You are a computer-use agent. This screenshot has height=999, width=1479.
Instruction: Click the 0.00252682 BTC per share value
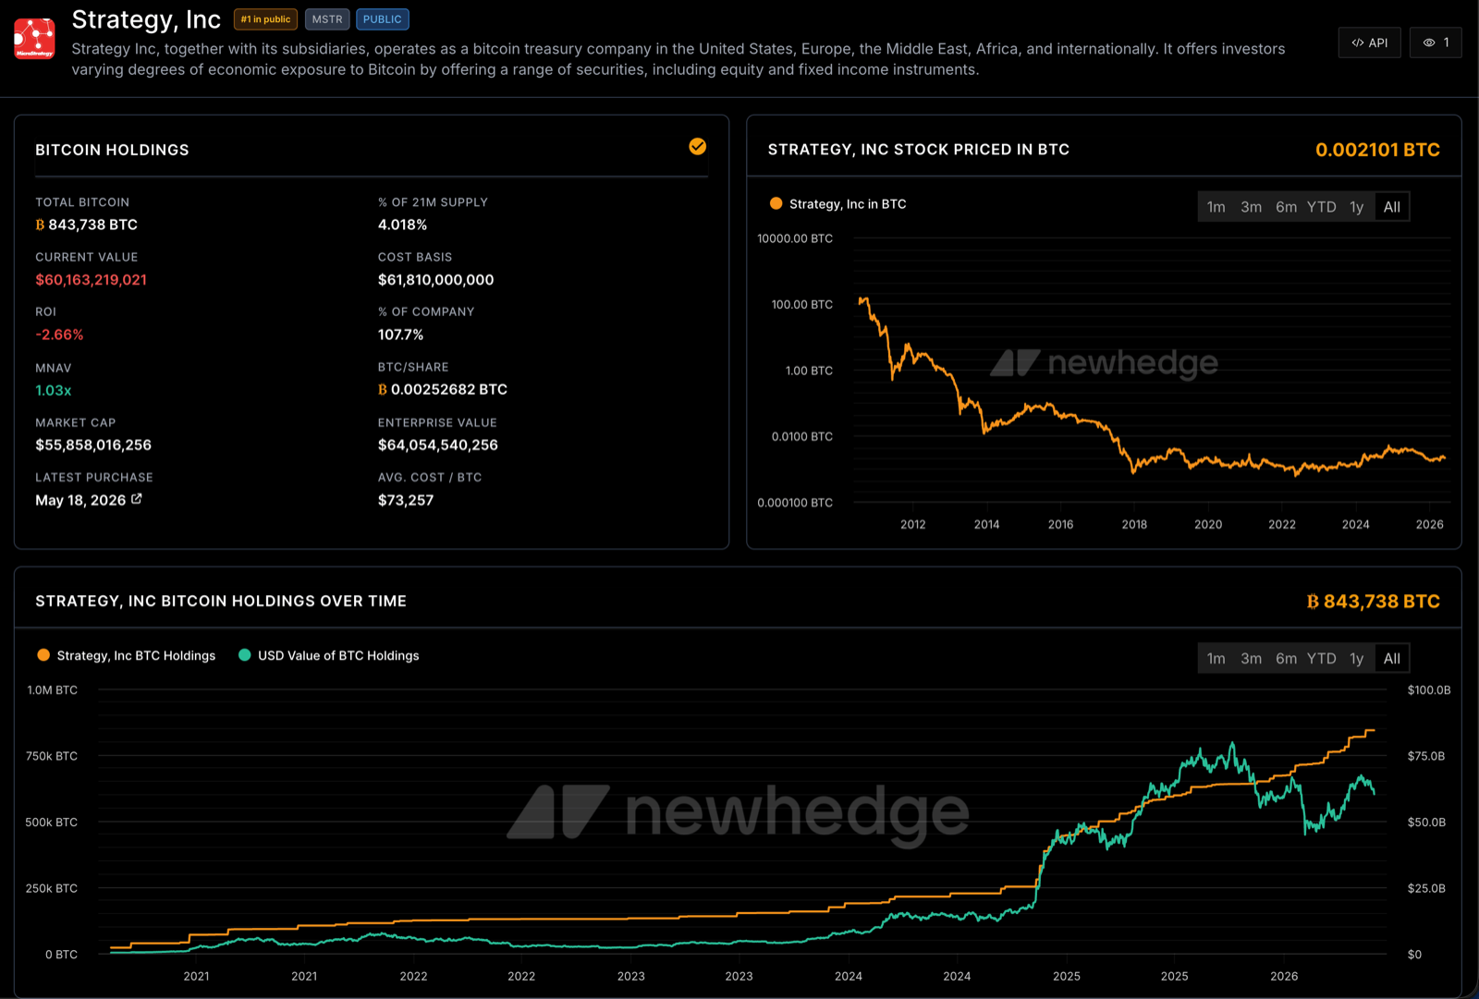coord(443,390)
